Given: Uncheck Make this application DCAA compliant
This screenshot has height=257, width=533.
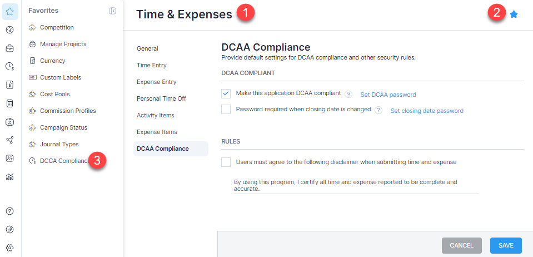Looking at the screenshot, I should click(x=226, y=93).
